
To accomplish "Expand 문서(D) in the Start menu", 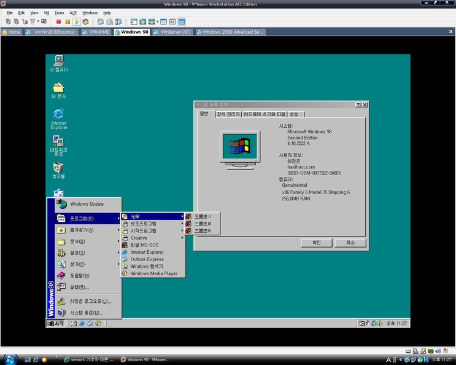I will (88, 241).
